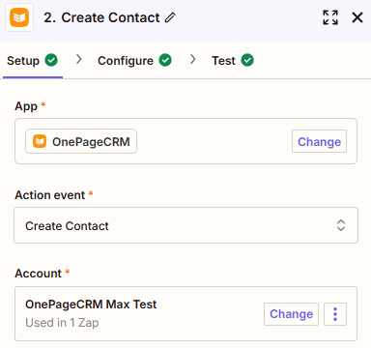Click the App field label

pos(26,106)
